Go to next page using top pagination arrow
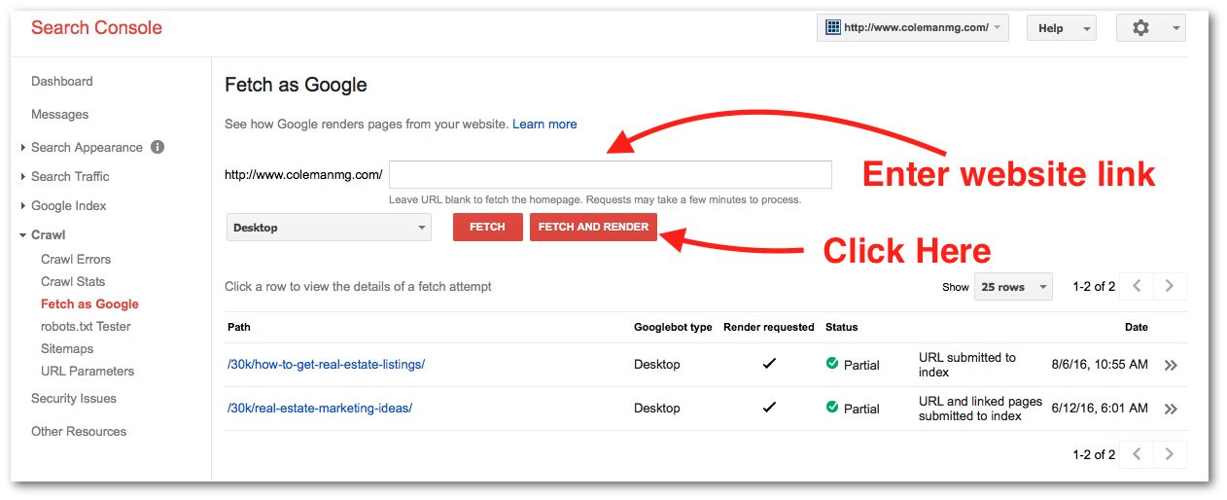The width and height of the screenshot is (1227, 500). tap(1170, 286)
